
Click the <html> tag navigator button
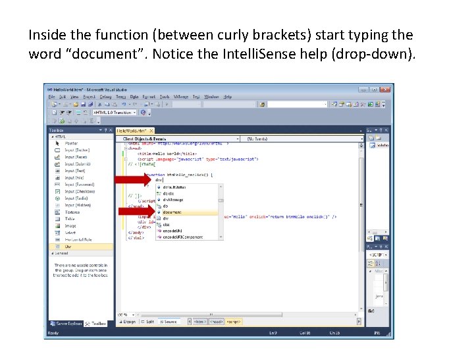coord(200,322)
